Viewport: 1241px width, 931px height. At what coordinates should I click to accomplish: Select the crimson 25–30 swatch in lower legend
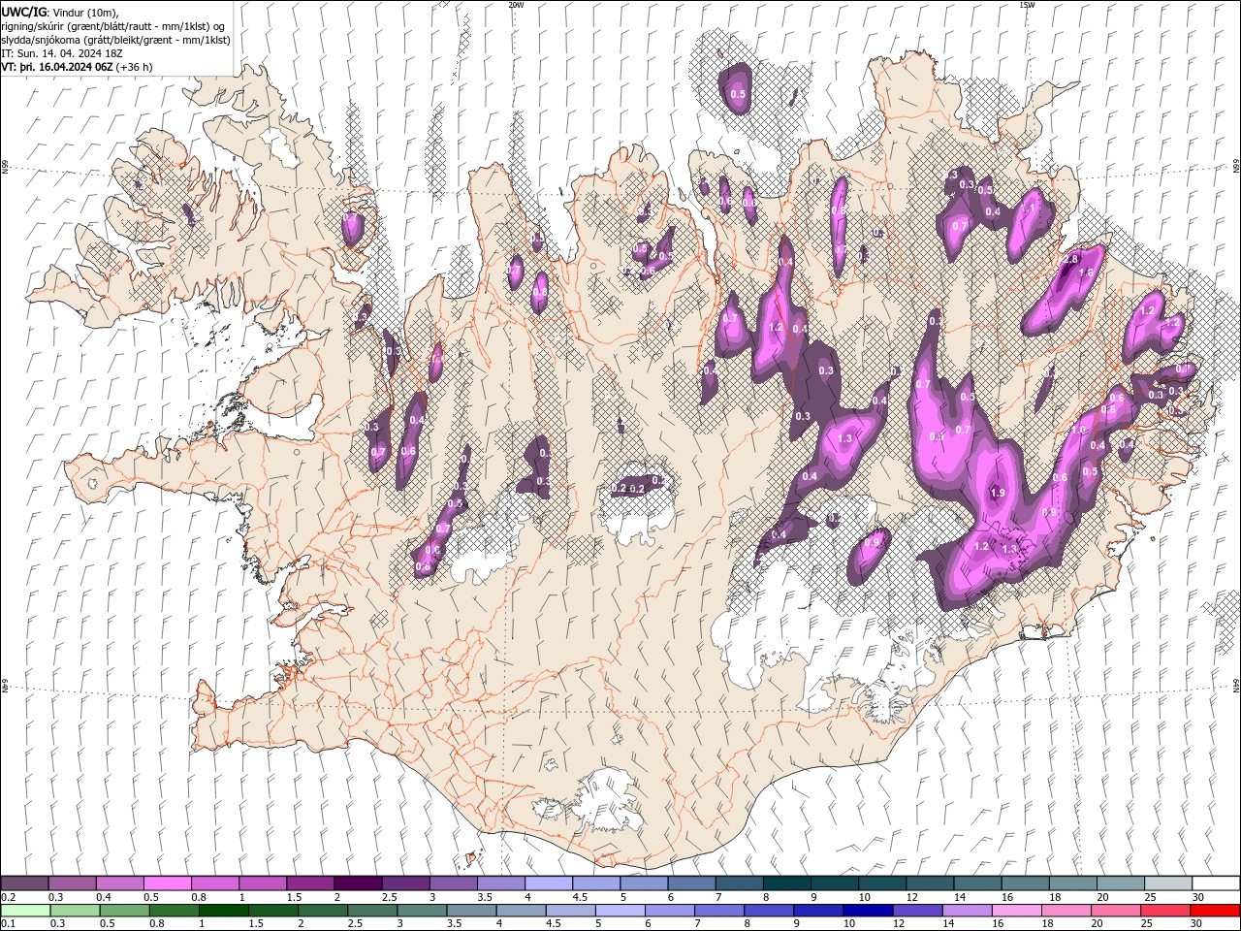(1164, 911)
